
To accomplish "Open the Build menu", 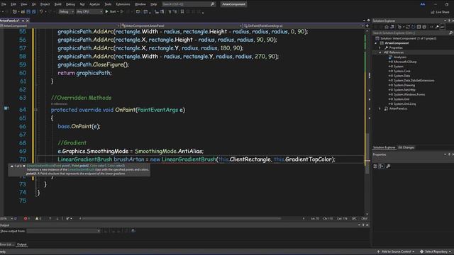I will tap(58, 4).
